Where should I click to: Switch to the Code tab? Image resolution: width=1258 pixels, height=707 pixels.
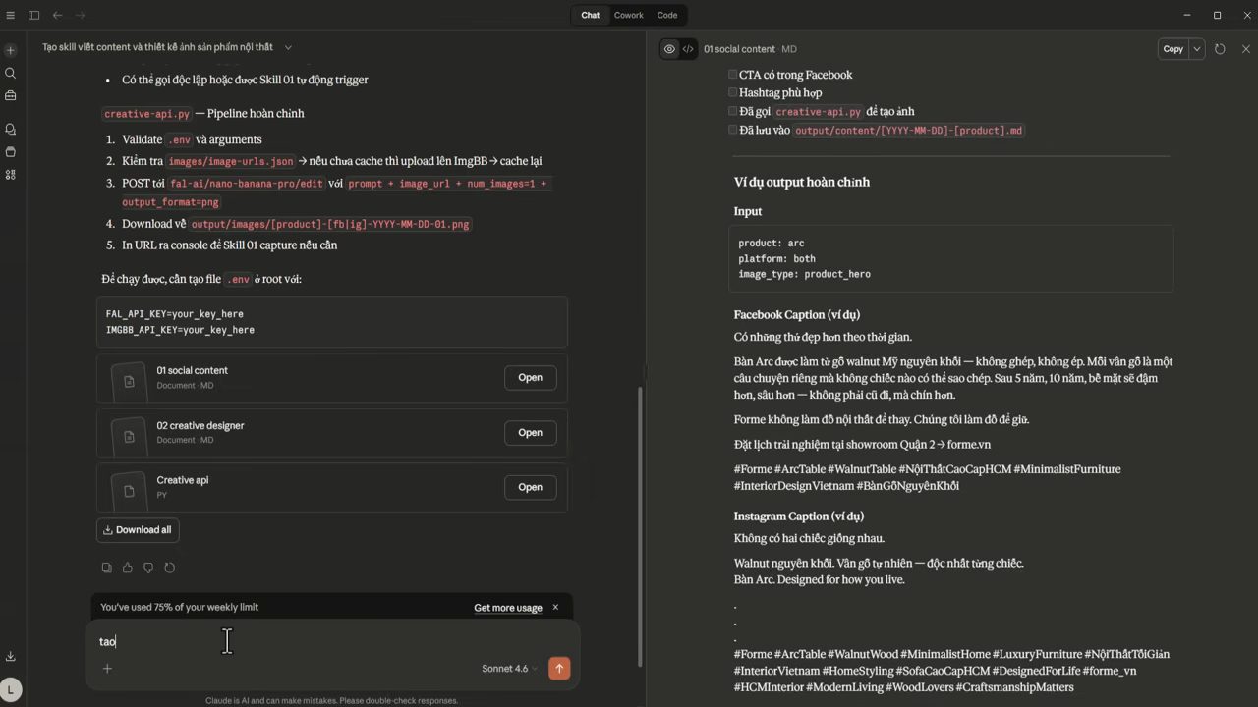pyautogui.click(x=667, y=15)
